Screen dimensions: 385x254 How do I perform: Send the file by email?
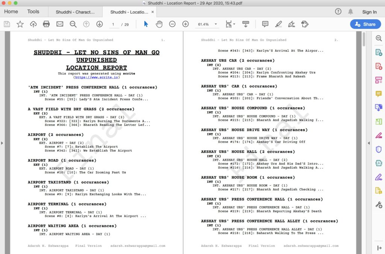coord(60,24)
